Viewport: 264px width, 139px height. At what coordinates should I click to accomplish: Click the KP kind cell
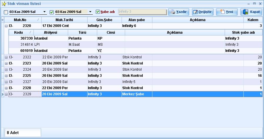111,38
